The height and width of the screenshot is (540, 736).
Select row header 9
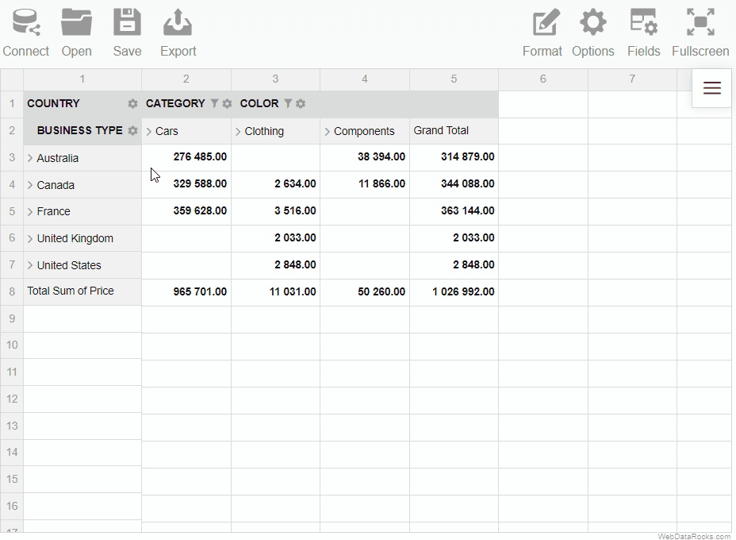(12, 318)
